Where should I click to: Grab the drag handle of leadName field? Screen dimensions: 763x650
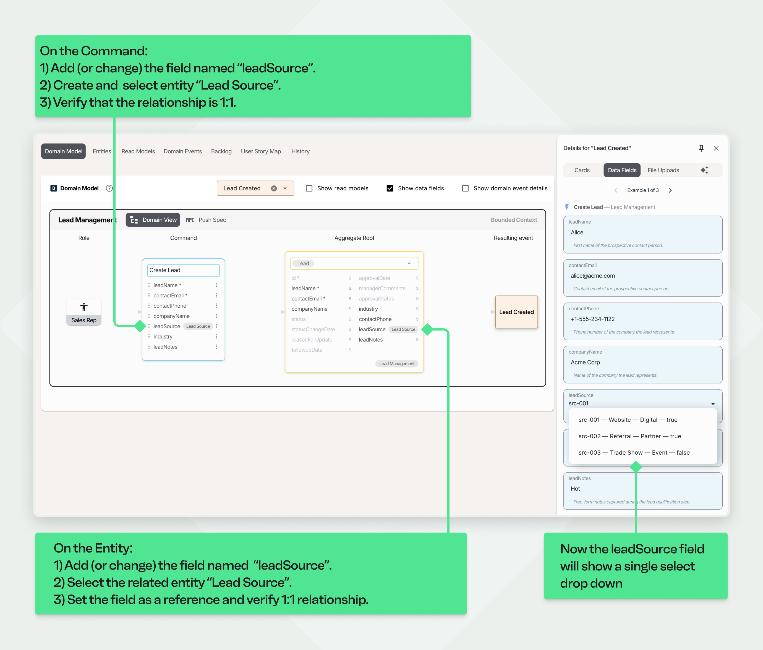149,285
